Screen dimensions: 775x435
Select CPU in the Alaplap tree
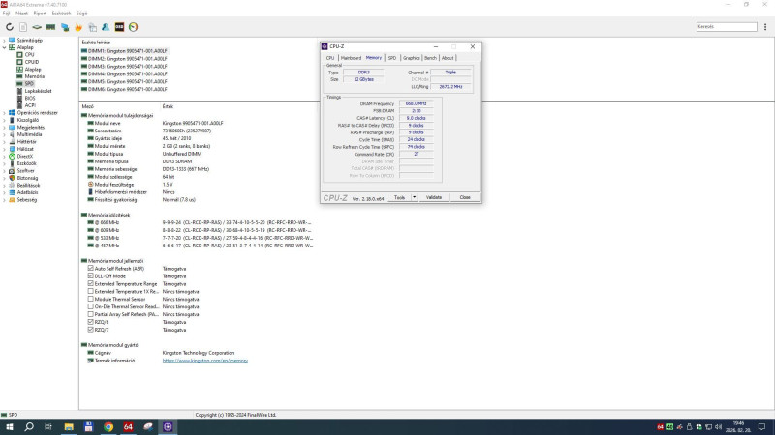(x=29, y=55)
